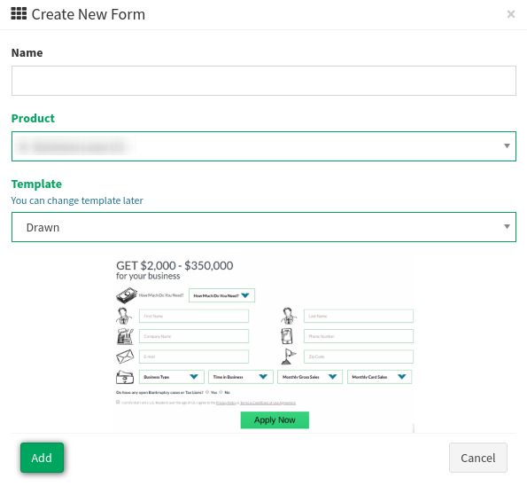Image resolution: width=527 pixels, height=494 pixels.
Task: Check the U.S. resident certification checkbox
Action: (x=118, y=402)
